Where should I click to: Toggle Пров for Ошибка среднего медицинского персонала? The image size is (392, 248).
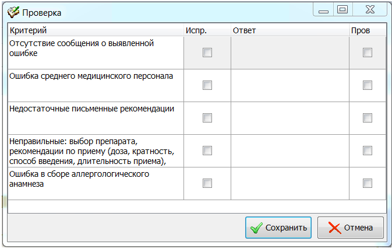367,85
